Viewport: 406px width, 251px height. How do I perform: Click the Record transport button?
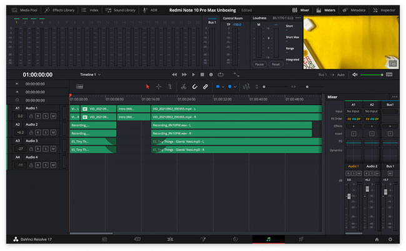click(x=211, y=75)
